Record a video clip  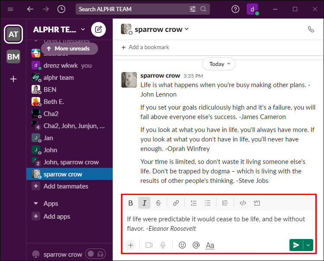tap(149, 245)
